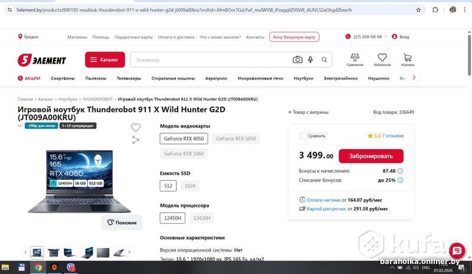Screen dimensions: 472x274
Task: Click the magnifier search icon
Action: pos(324,60)
